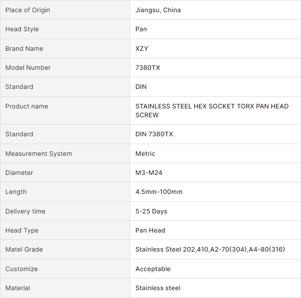Select the "Metric" value
The height and width of the screenshot is (298, 301).
145,154
